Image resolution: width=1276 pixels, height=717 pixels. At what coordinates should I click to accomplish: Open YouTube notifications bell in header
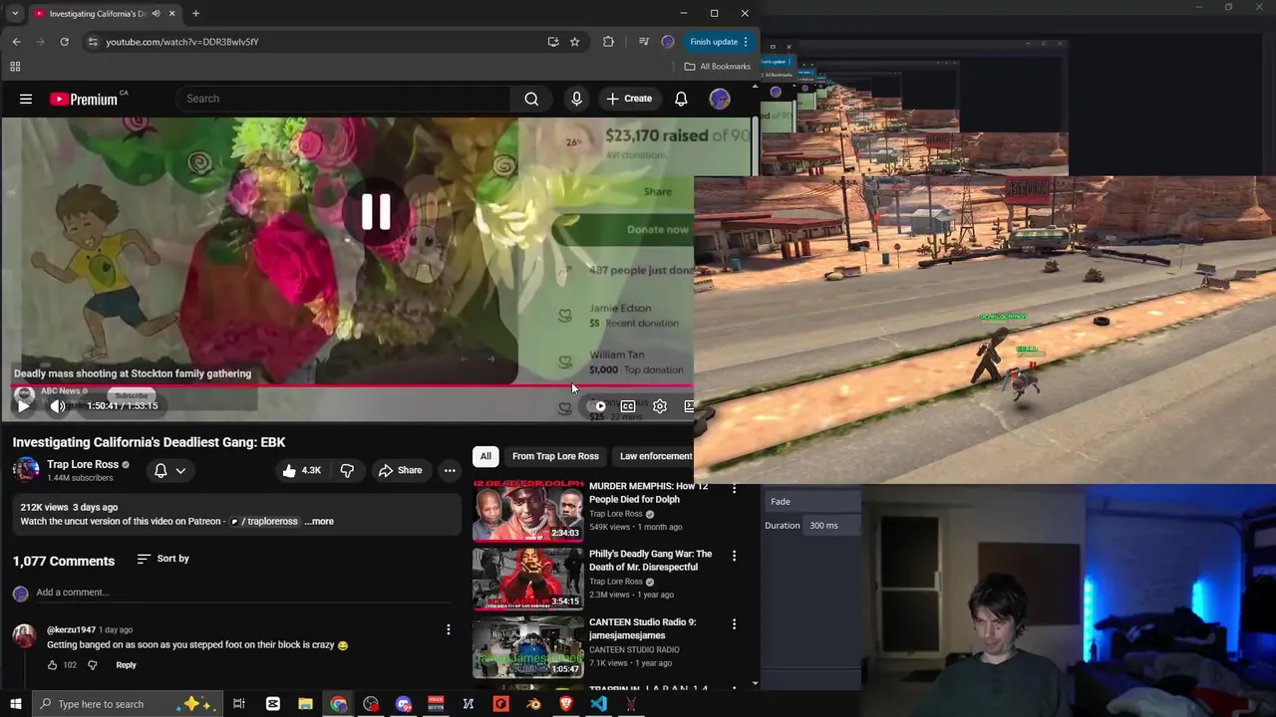(x=681, y=99)
